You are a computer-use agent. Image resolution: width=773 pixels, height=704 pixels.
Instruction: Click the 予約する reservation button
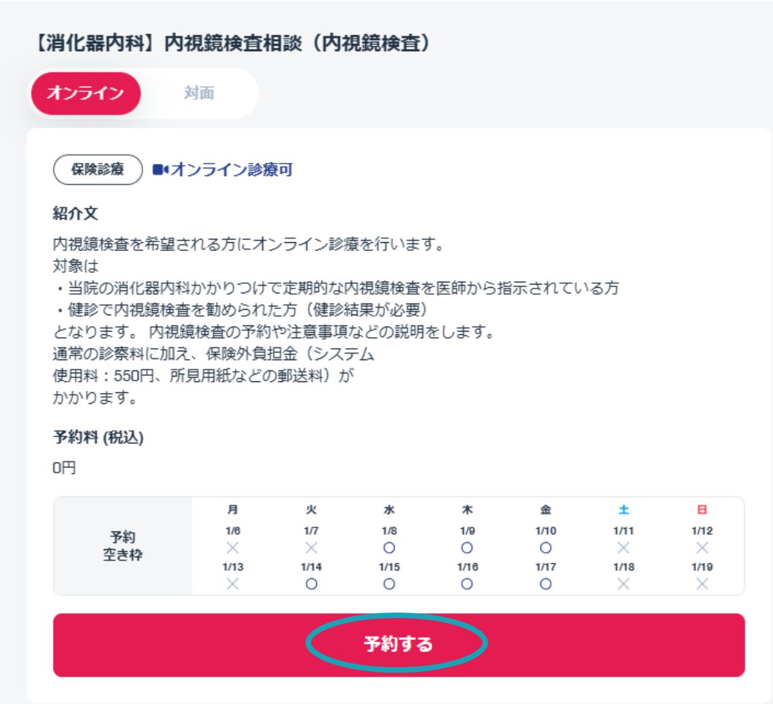[x=399, y=645]
